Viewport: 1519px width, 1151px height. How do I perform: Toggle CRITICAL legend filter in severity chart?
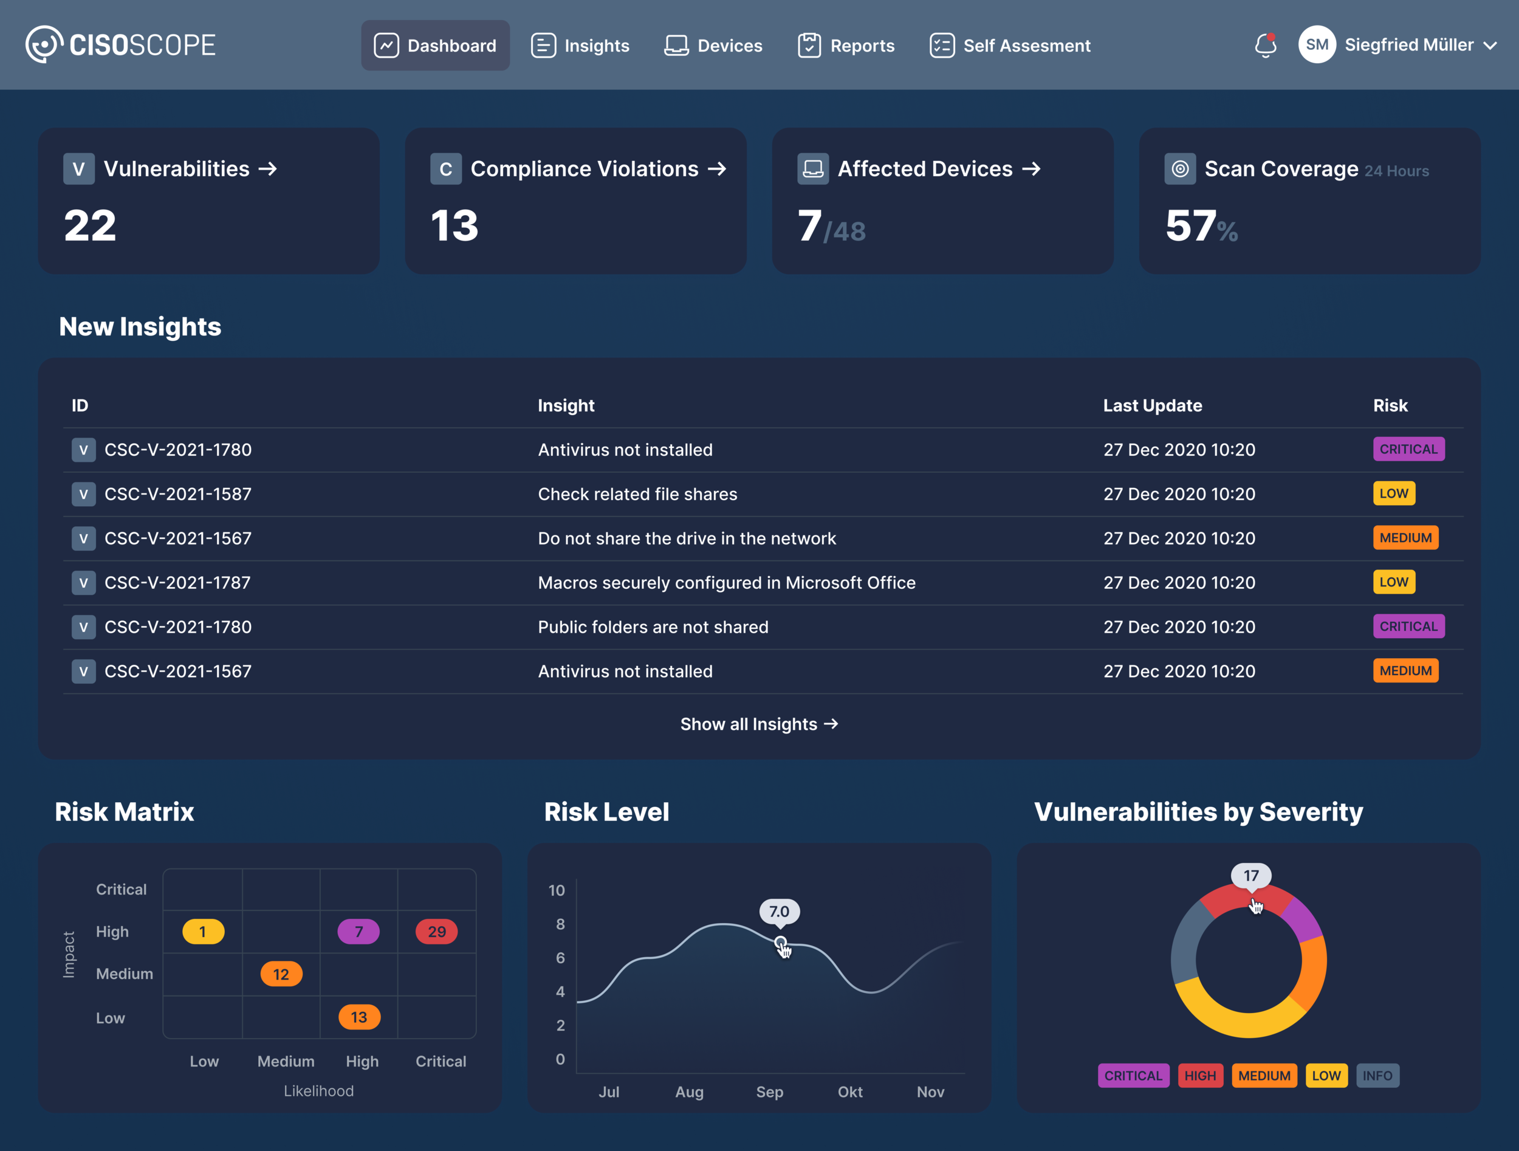(x=1133, y=1076)
